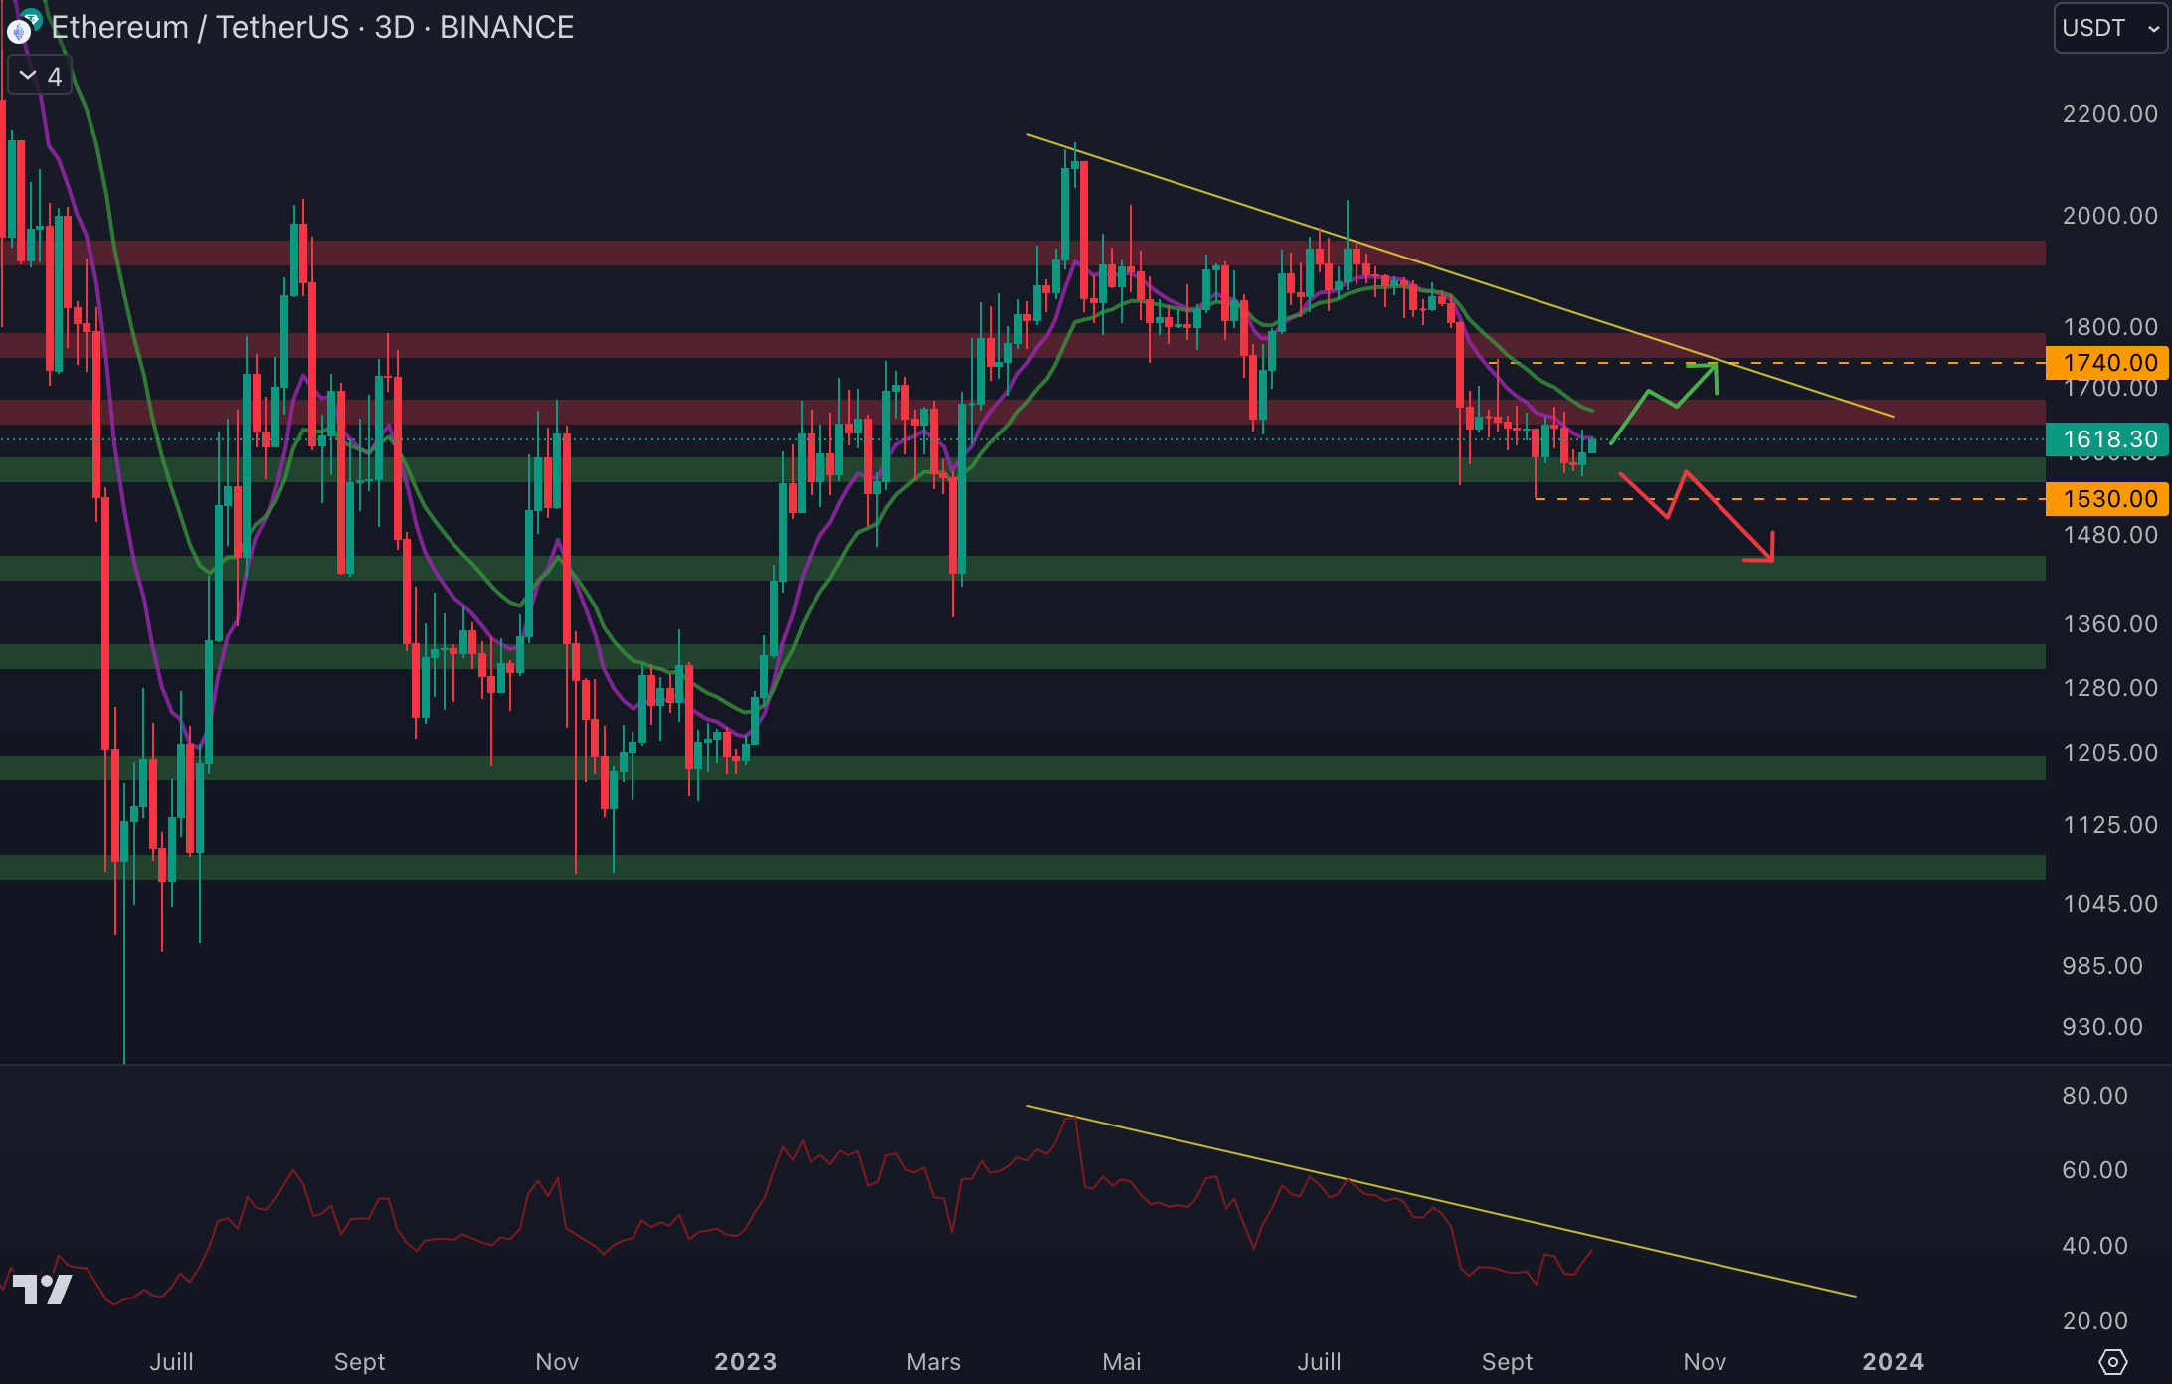Image resolution: width=2172 pixels, height=1384 pixels.
Task: Click the green 1618.30 current price tag
Action: [2108, 439]
